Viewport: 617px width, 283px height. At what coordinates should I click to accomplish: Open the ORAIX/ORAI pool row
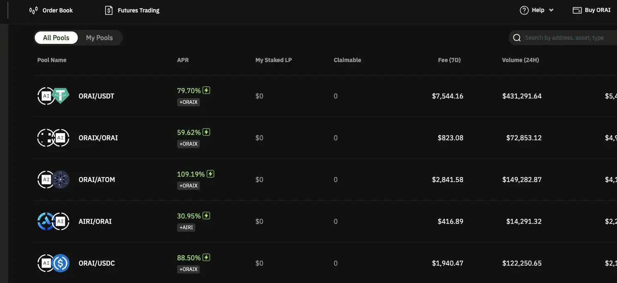tap(98, 138)
